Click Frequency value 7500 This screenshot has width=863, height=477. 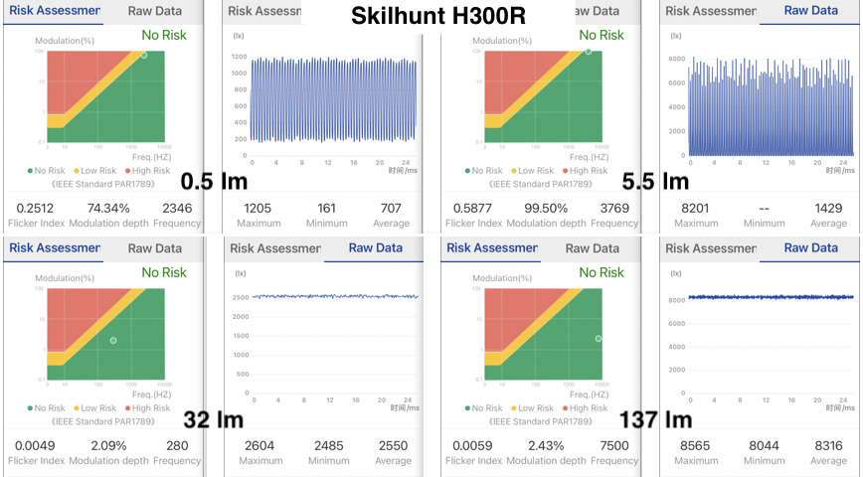pyautogui.click(x=613, y=445)
